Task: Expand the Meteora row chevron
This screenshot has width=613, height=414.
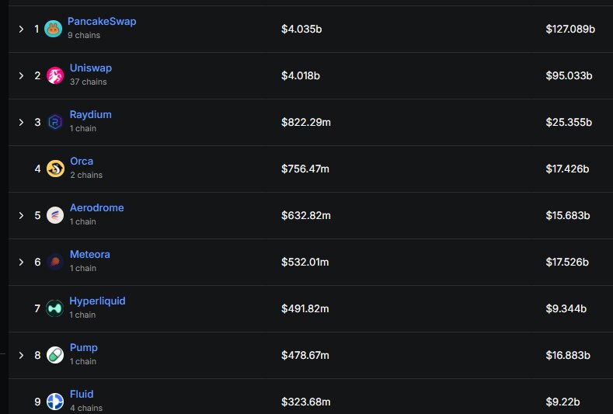Action: [21, 262]
